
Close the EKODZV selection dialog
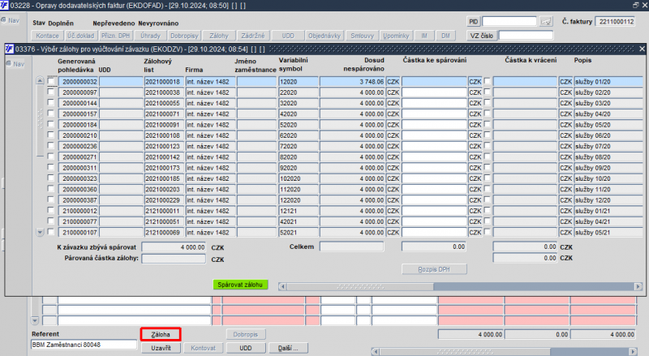click(x=640, y=49)
